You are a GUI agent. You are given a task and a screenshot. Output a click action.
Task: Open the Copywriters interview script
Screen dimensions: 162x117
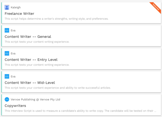point(15,106)
